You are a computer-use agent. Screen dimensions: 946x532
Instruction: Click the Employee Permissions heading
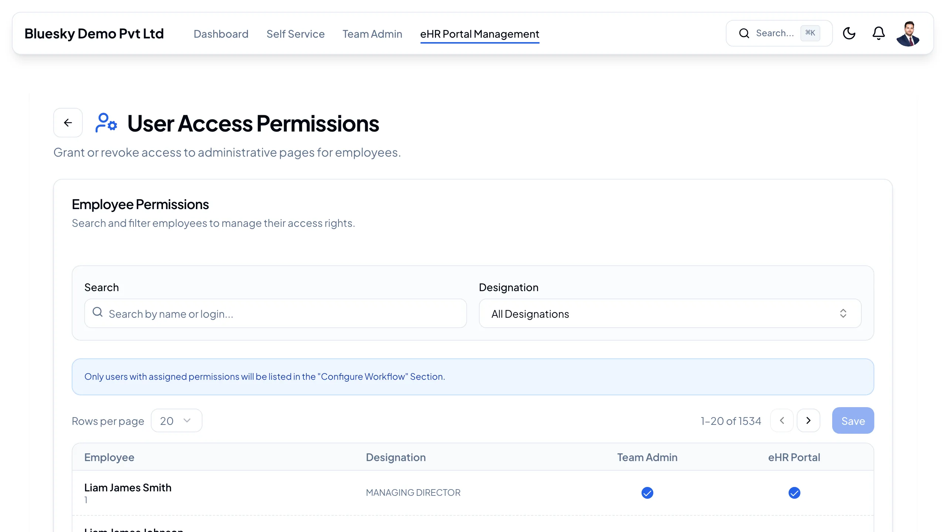[140, 204]
